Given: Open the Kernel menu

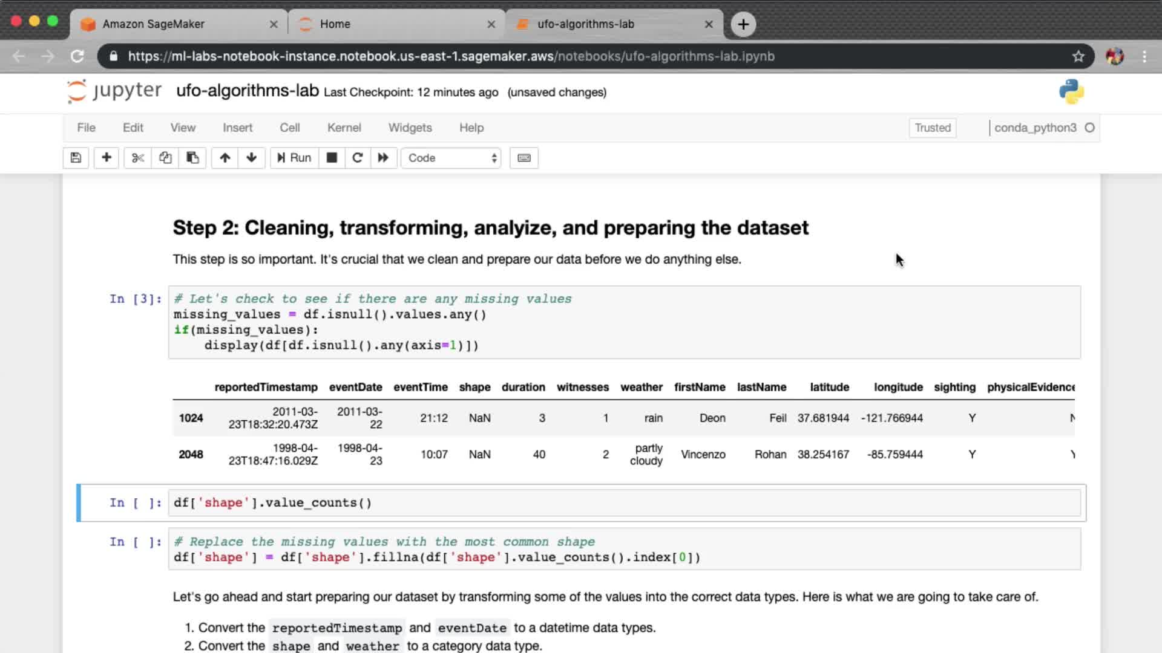Looking at the screenshot, I should click(x=344, y=128).
